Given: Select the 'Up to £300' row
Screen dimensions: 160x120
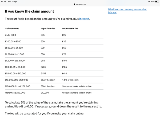Looking at the screenshot, I should tap(54, 35).
